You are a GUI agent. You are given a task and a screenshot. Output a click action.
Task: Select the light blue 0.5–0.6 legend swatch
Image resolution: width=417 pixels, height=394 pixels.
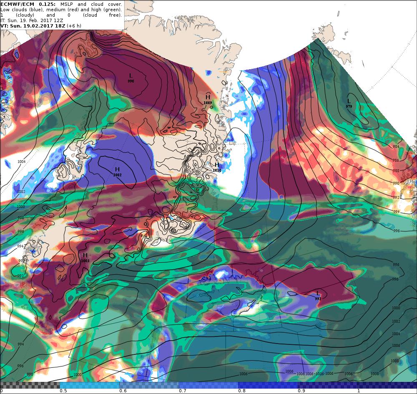click(90, 385)
